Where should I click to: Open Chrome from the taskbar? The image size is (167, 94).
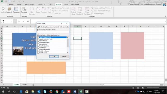click(57, 91)
